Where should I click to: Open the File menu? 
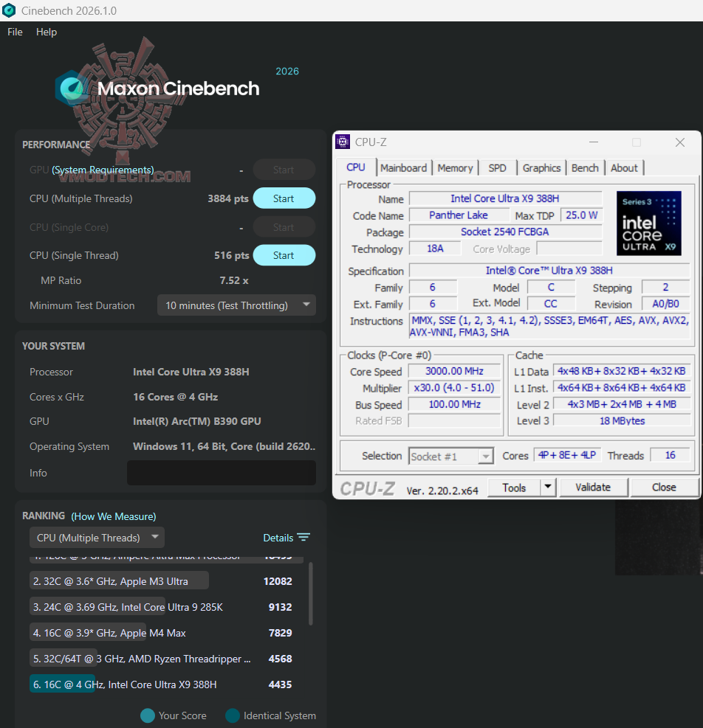click(15, 32)
